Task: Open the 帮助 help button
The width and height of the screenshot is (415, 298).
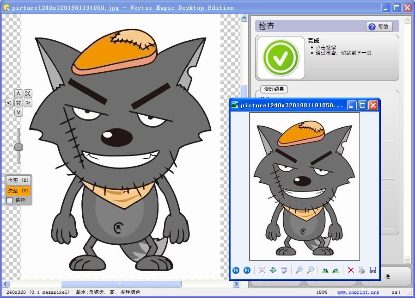Action: click(x=379, y=27)
